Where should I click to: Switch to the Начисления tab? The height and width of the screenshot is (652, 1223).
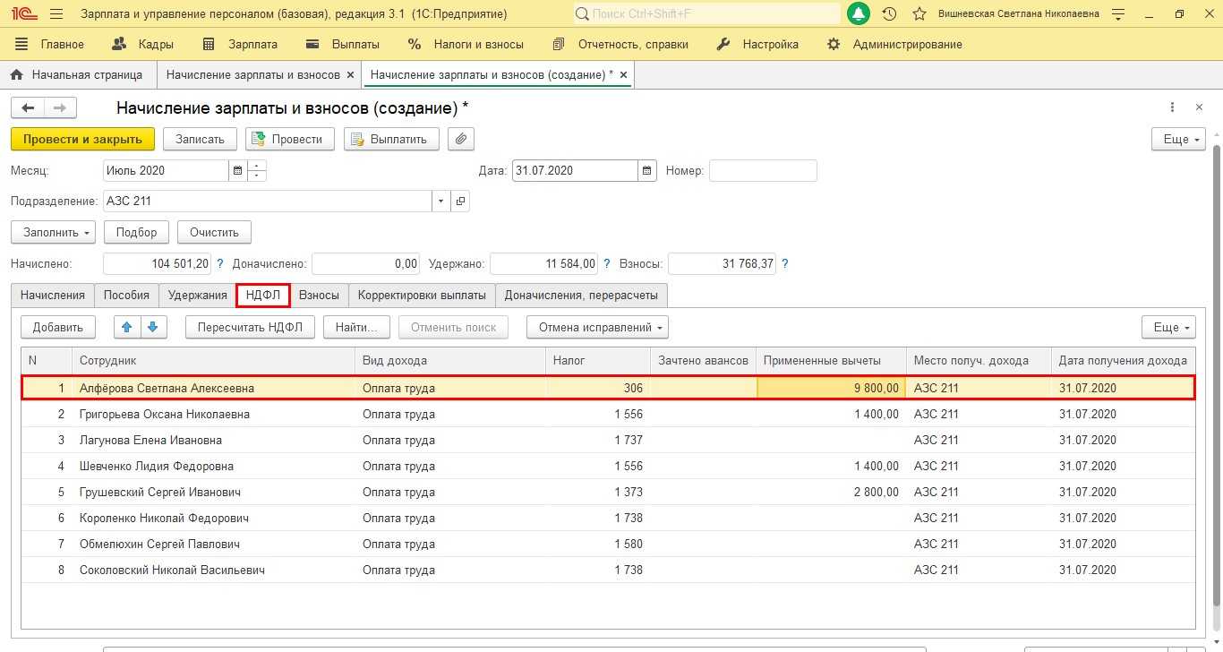(53, 295)
